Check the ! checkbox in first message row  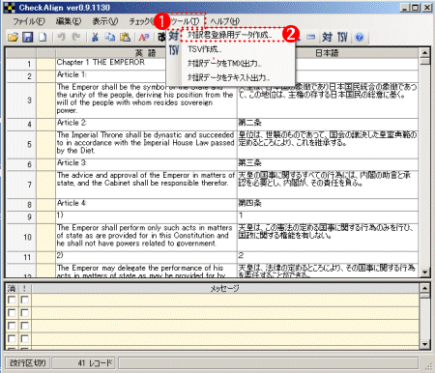24,300
